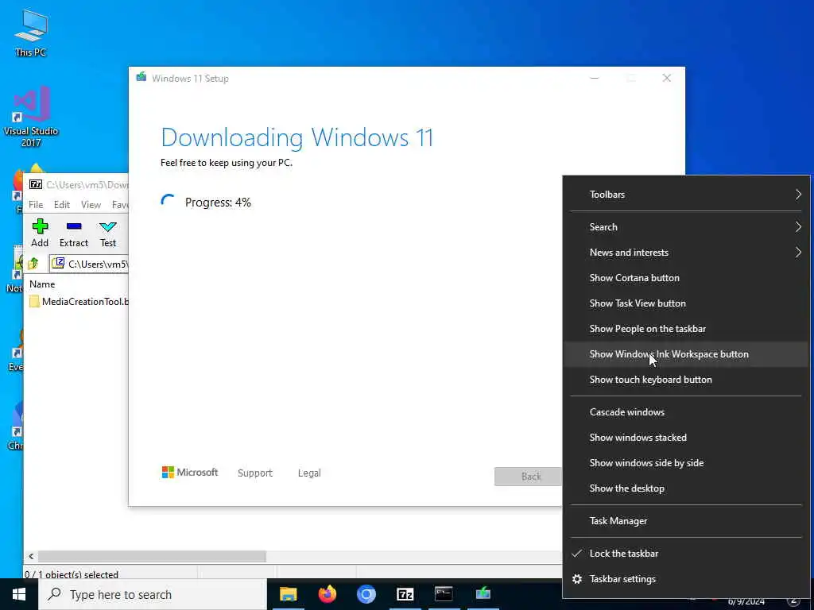This screenshot has width=814, height=610.
Task: Choose Show windows side by side
Action: point(686,463)
